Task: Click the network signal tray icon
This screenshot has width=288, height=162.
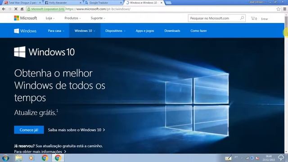Action: (247, 158)
